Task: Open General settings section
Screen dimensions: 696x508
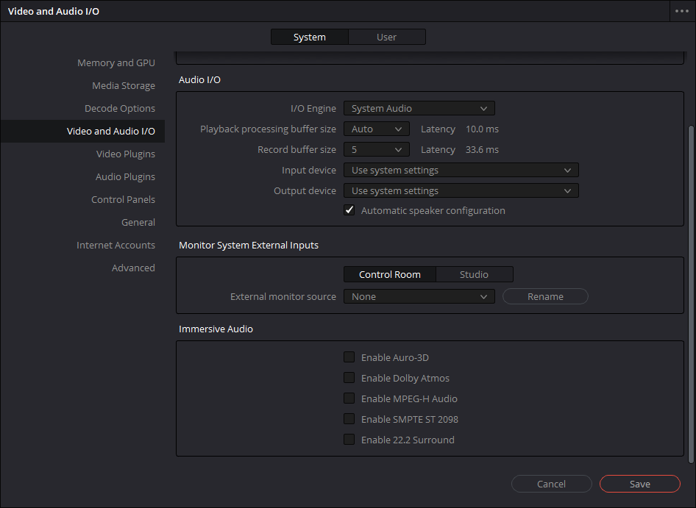Action: click(138, 222)
